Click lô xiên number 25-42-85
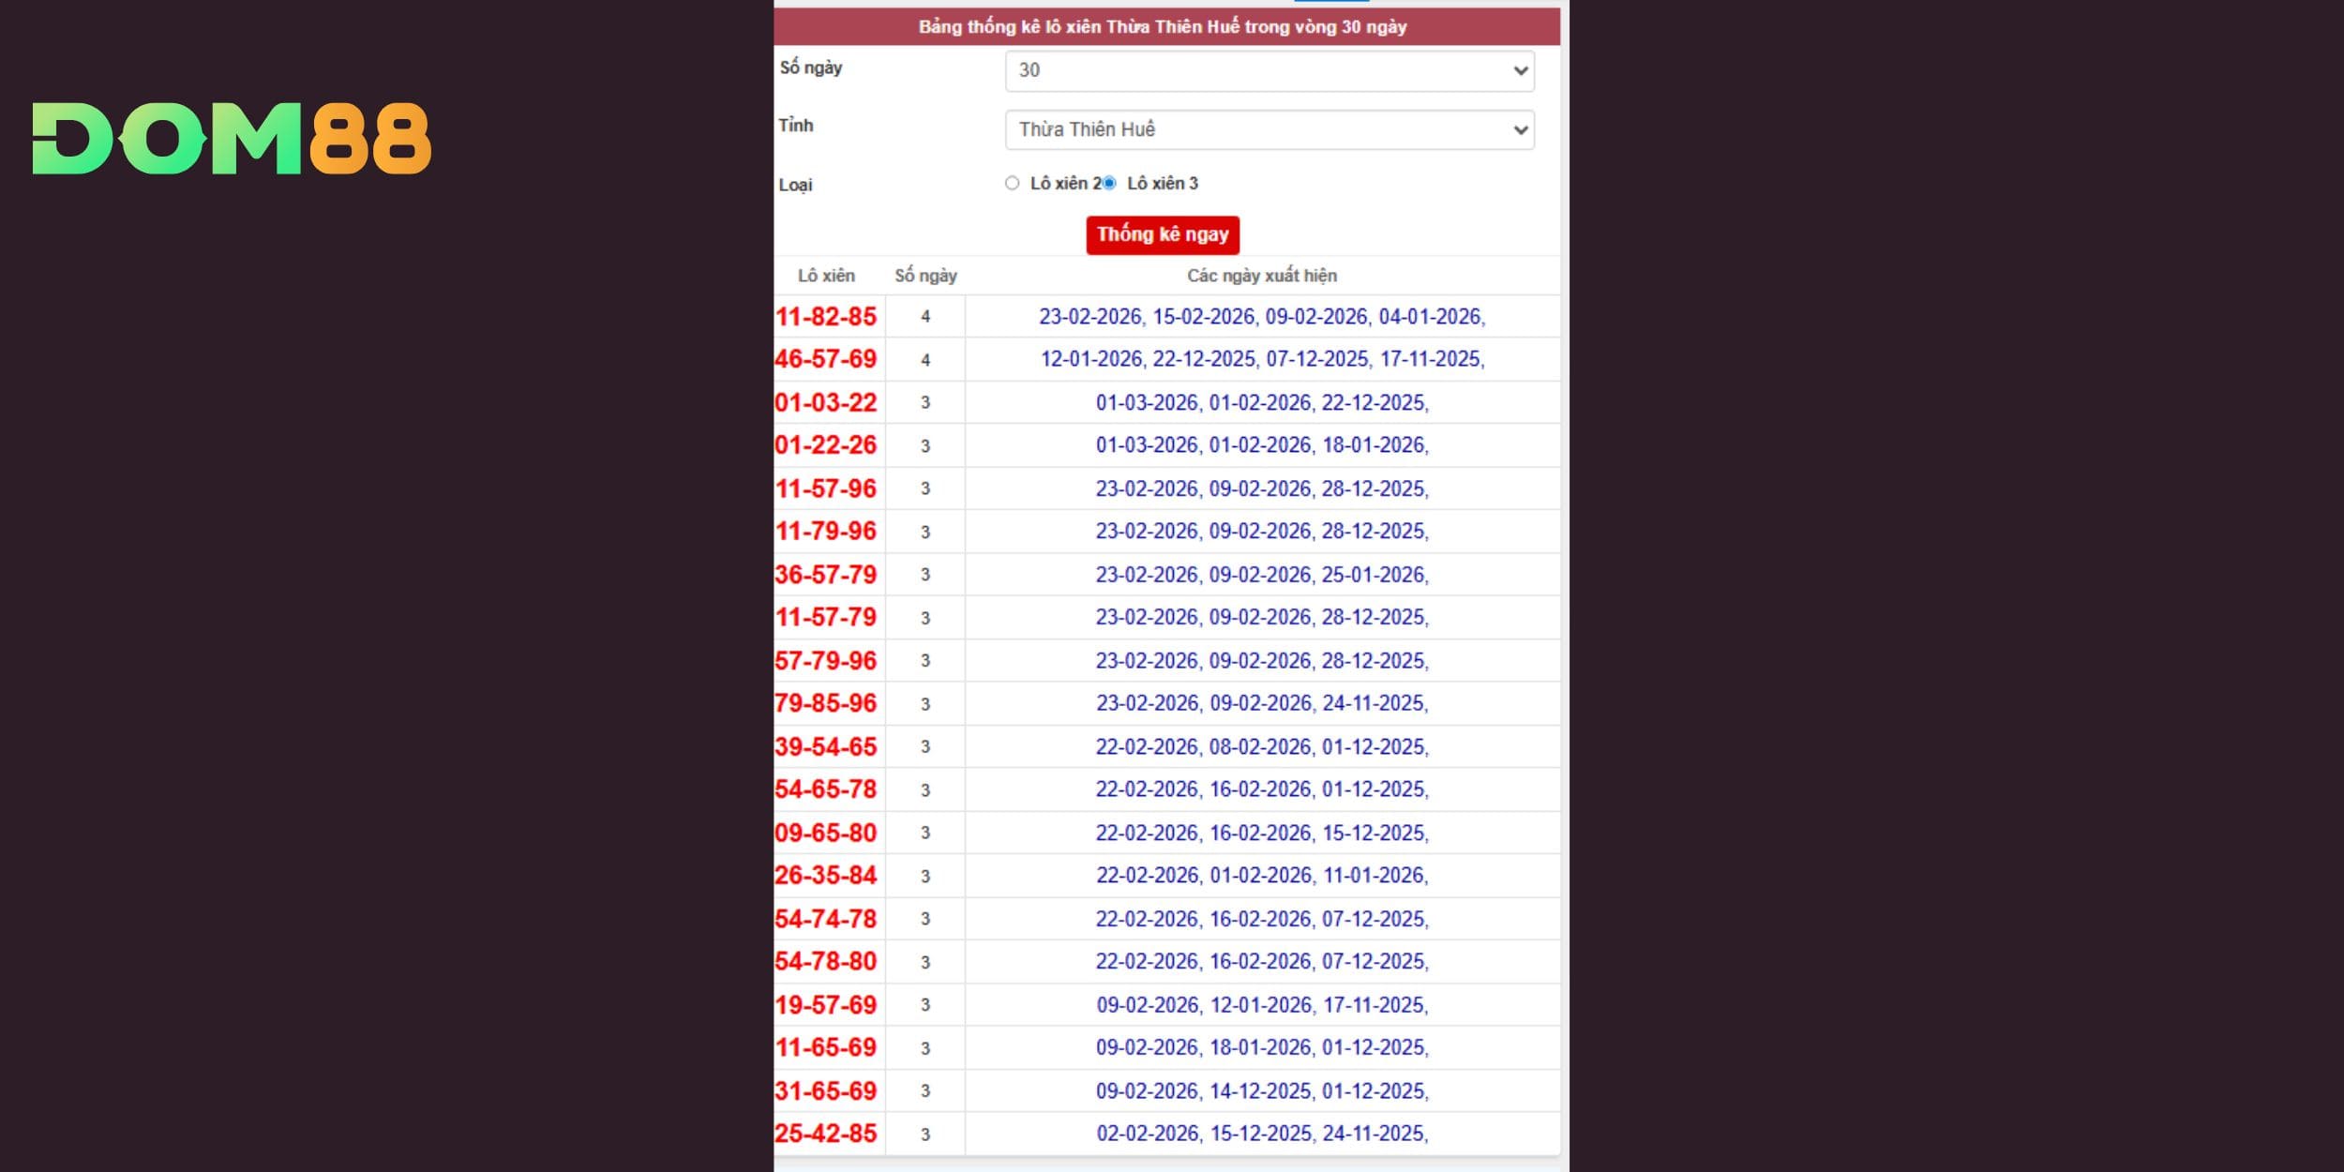 (x=826, y=1134)
